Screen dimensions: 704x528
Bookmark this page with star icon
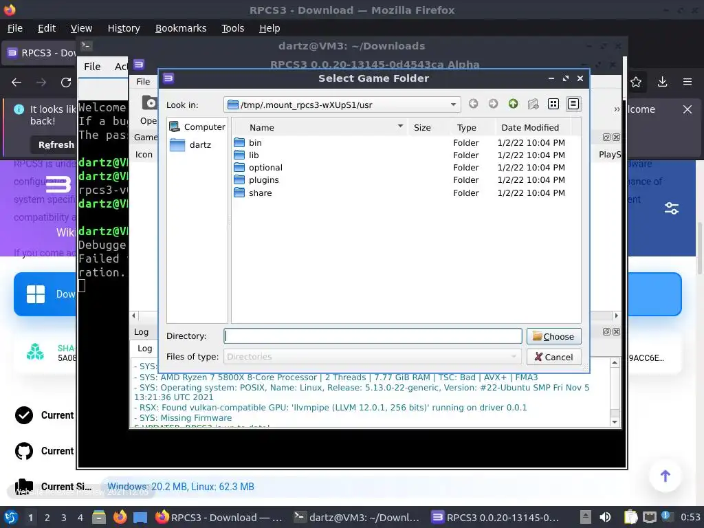(636, 82)
